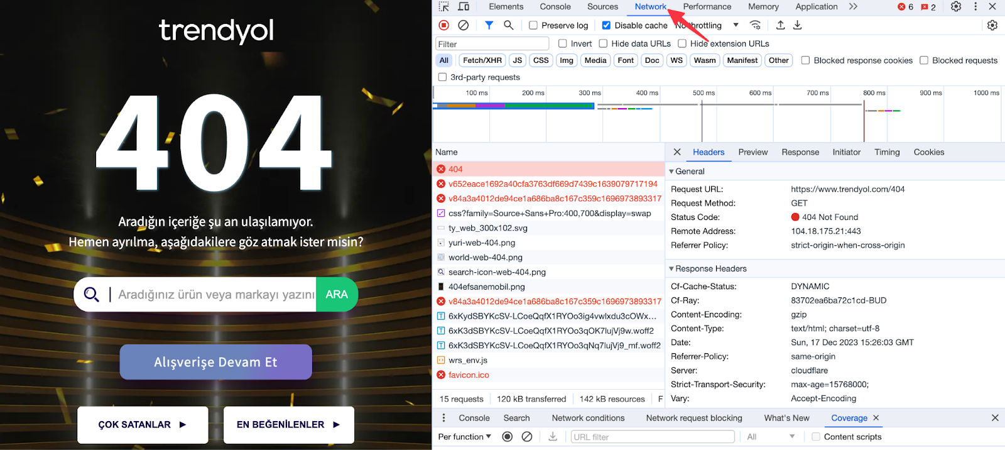Show the issues badge with 2
The height and width of the screenshot is (450, 1005).
[x=928, y=7]
